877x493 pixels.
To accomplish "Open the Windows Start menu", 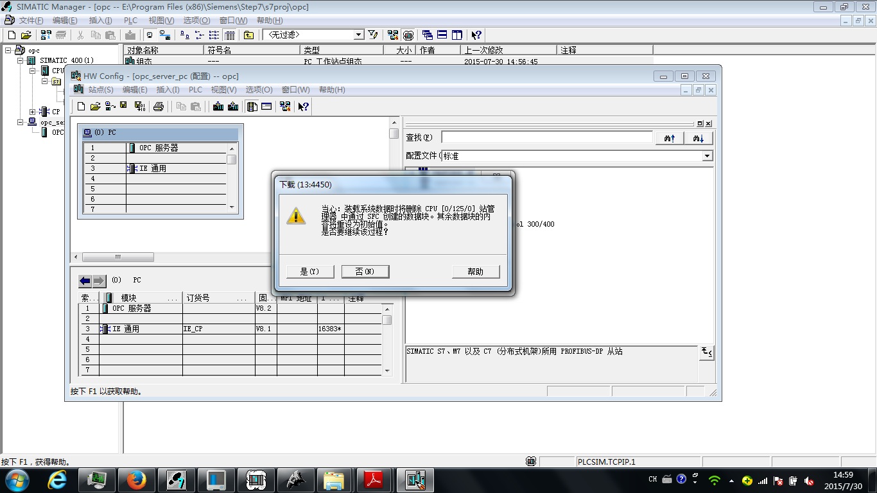I will (17, 480).
